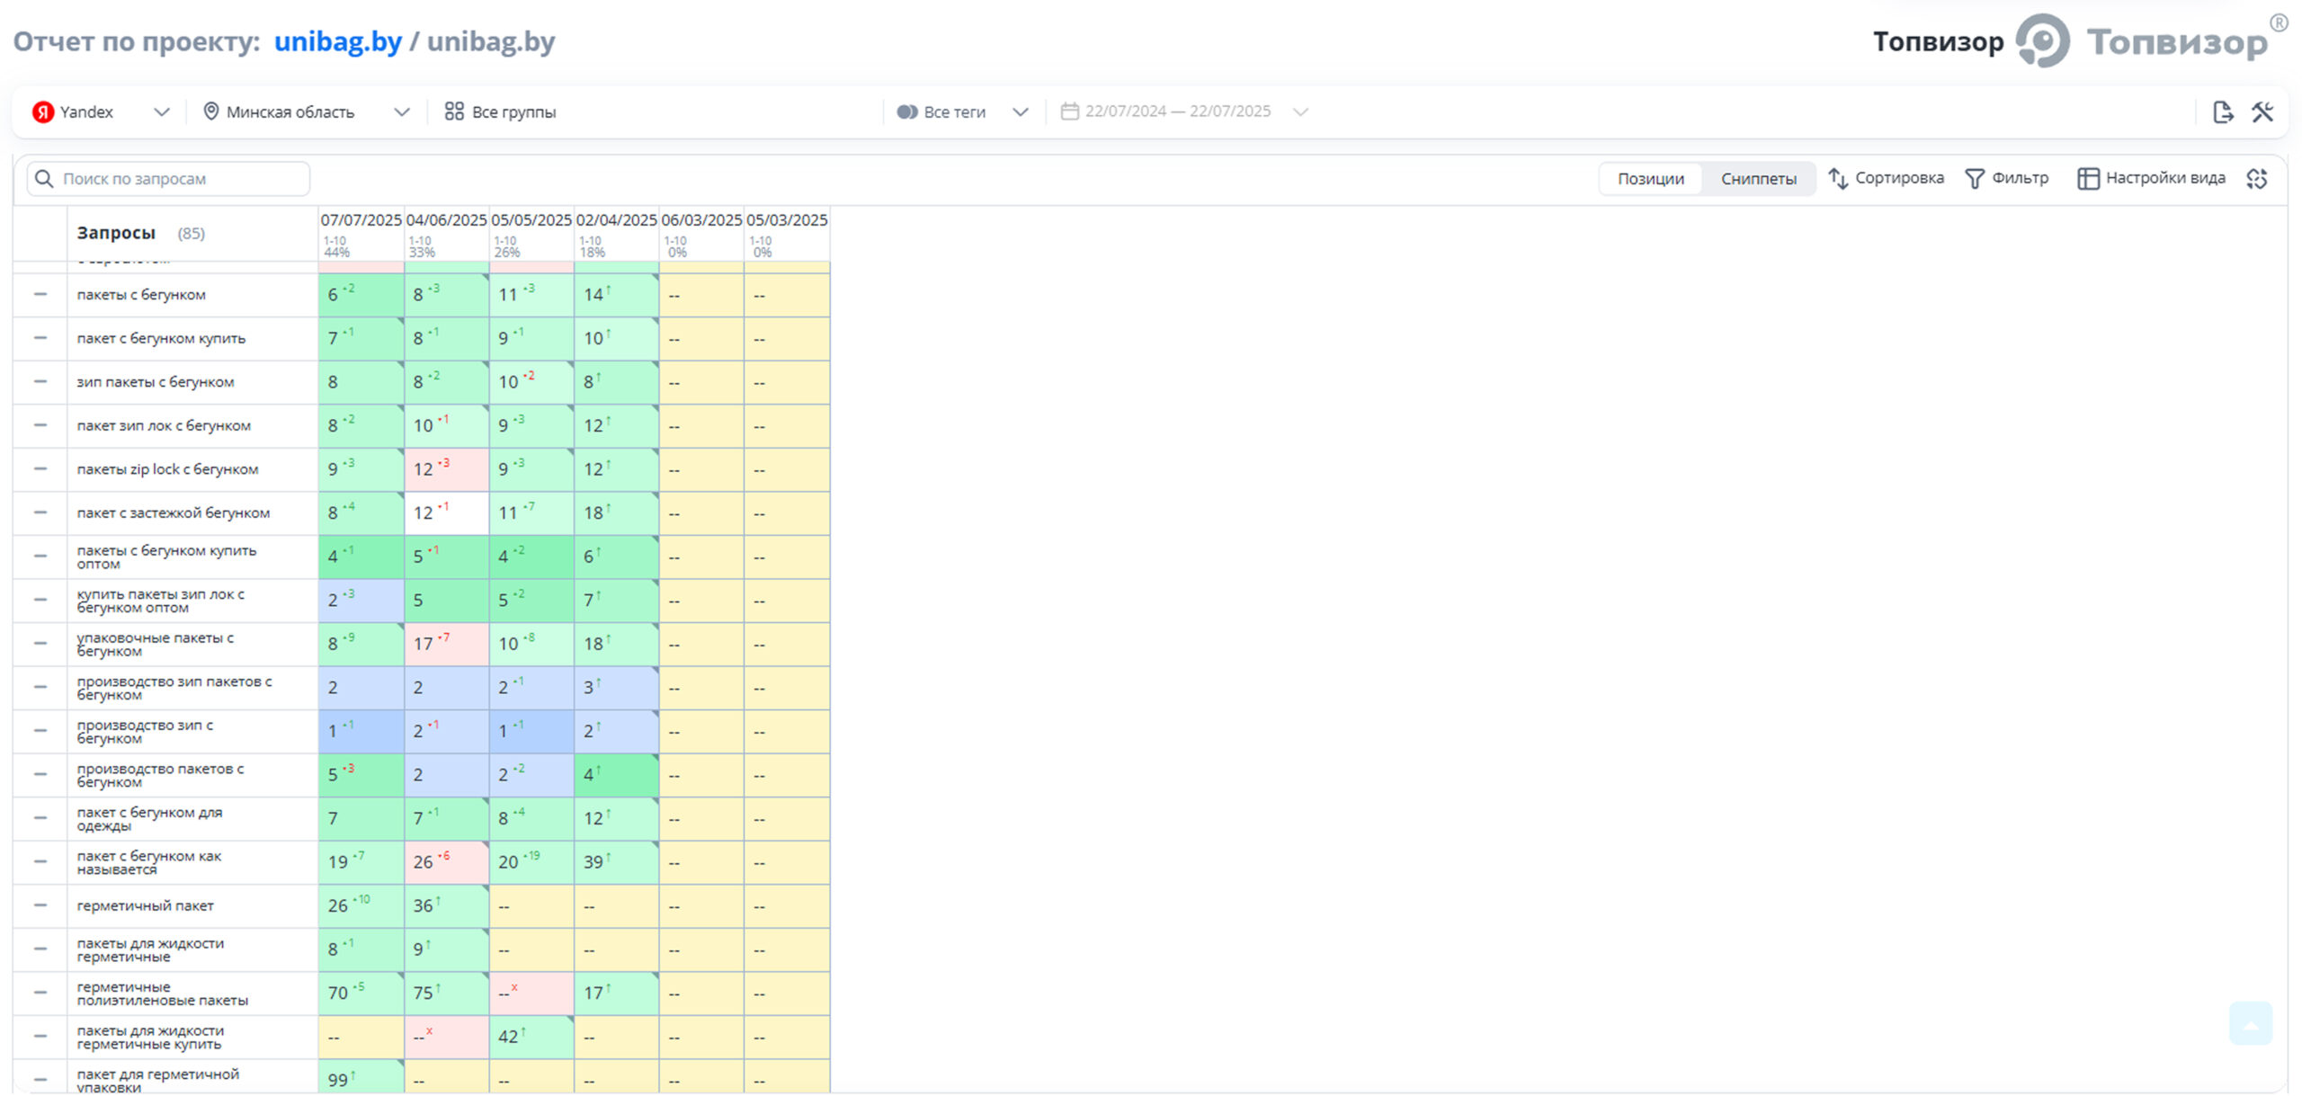Open the Фильтр filter funnel
This screenshot has width=2302, height=1096.
click(2007, 178)
